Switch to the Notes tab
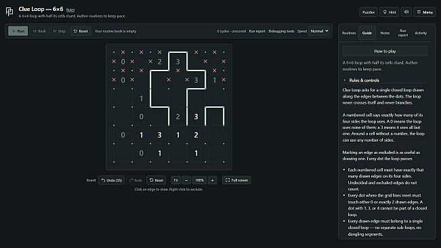Image resolution: width=441 pixels, height=248 pixels. click(x=385, y=33)
